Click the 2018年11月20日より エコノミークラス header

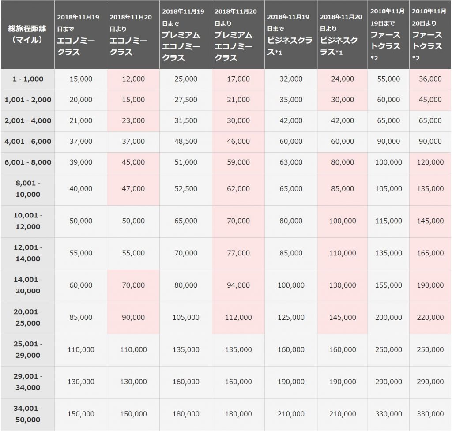[x=133, y=34]
